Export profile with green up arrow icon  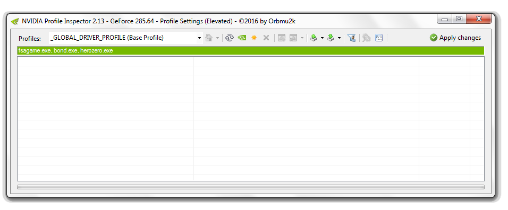click(x=314, y=38)
